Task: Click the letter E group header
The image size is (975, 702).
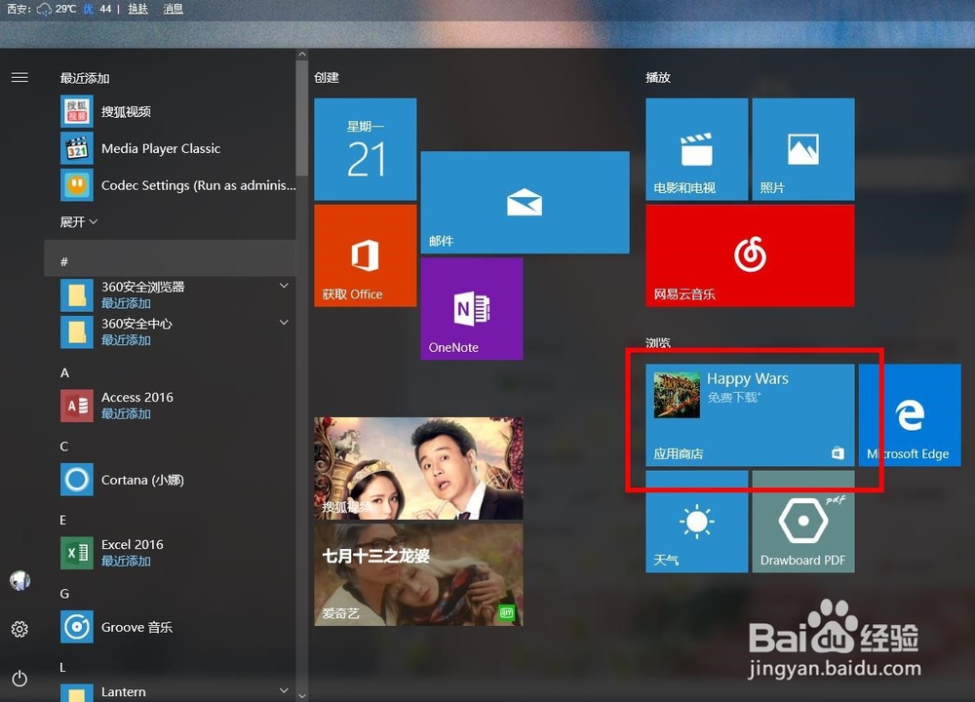Action: tap(63, 520)
